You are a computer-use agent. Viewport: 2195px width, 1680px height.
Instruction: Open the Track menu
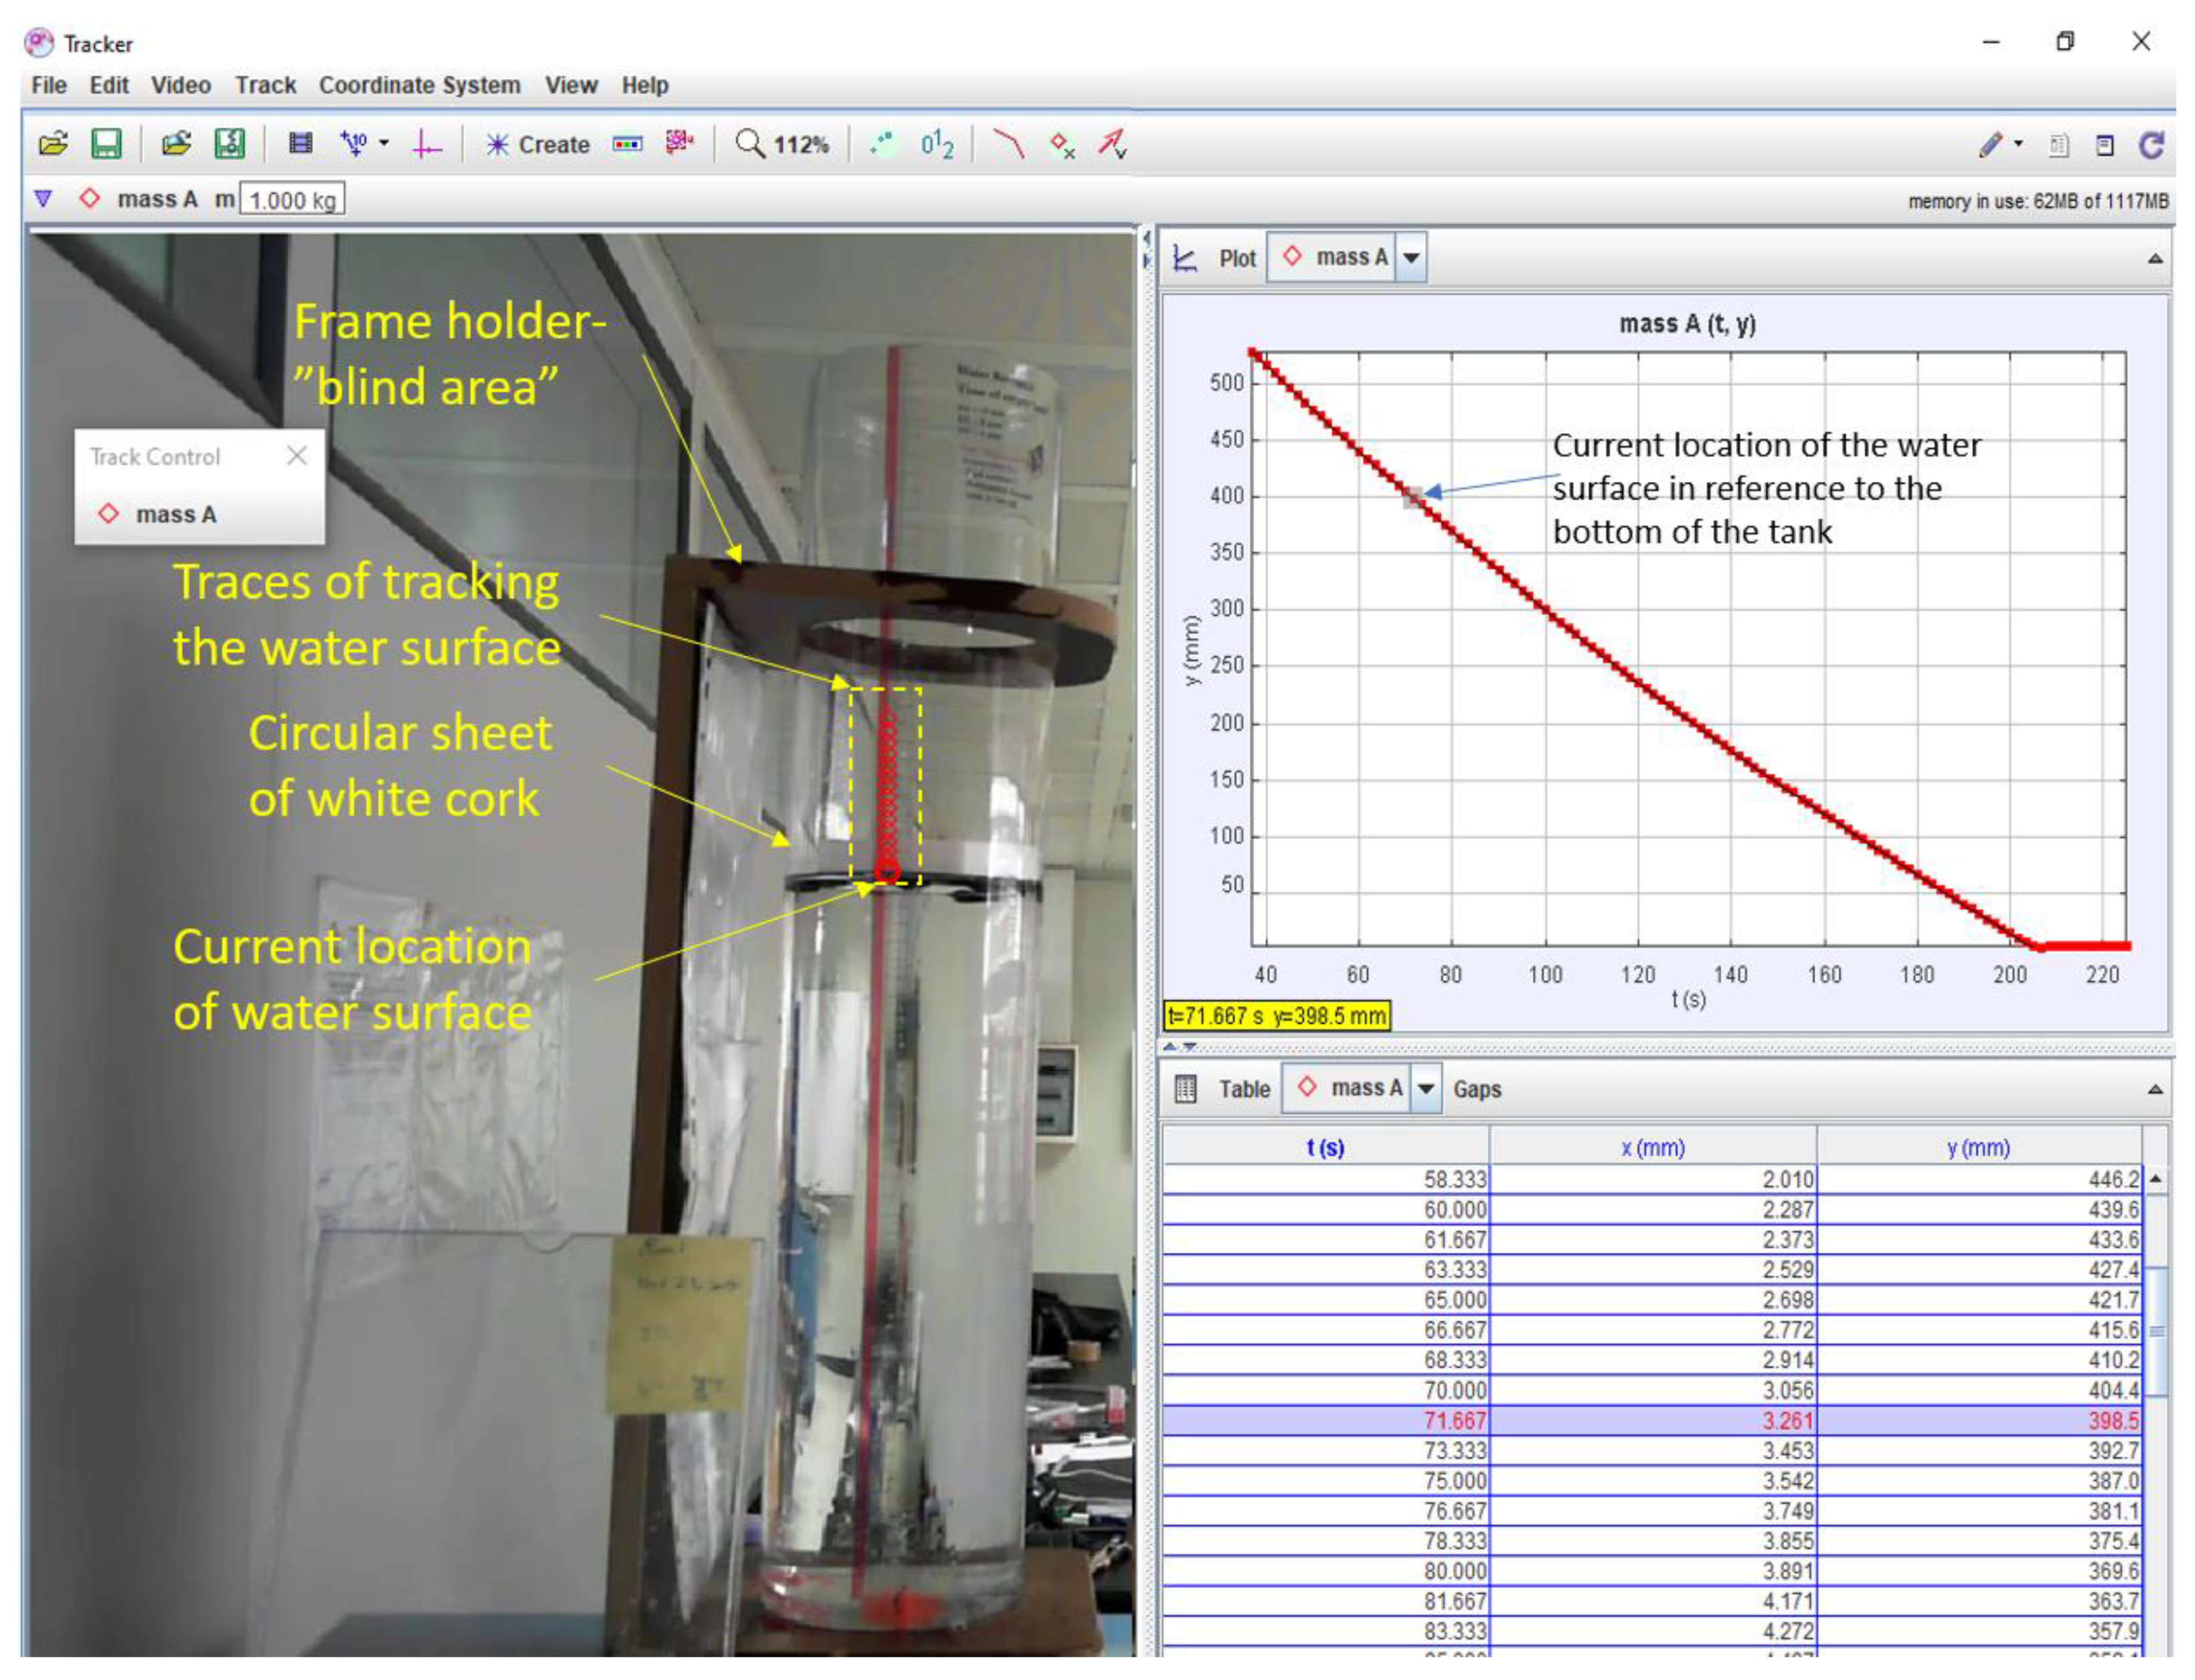266,85
